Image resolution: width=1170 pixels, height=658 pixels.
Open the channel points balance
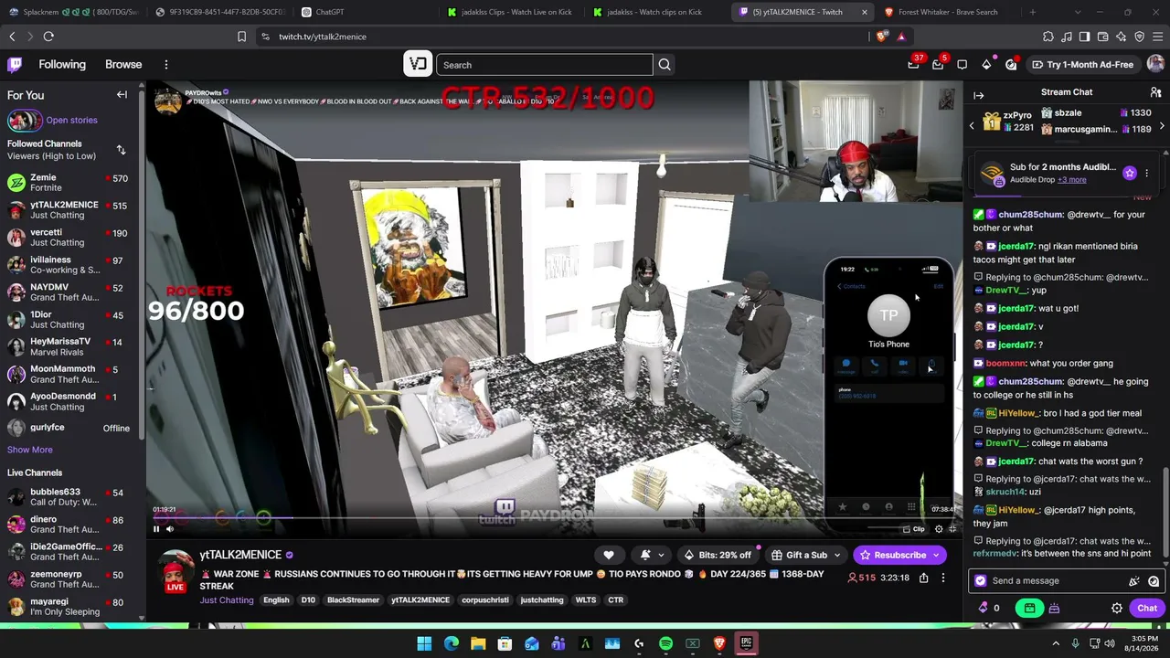coord(990,609)
